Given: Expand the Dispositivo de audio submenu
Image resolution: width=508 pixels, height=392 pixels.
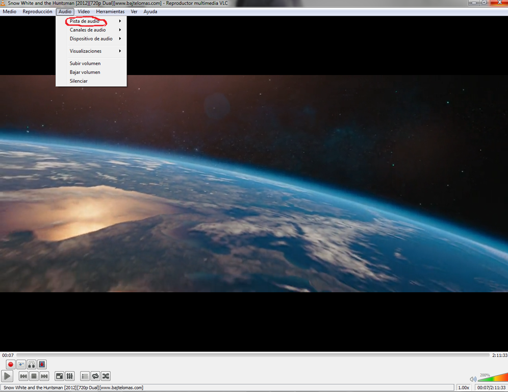Looking at the screenshot, I should coord(91,39).
